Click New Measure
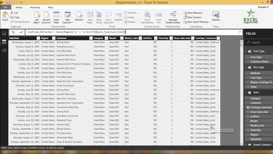 click(193, 13)
